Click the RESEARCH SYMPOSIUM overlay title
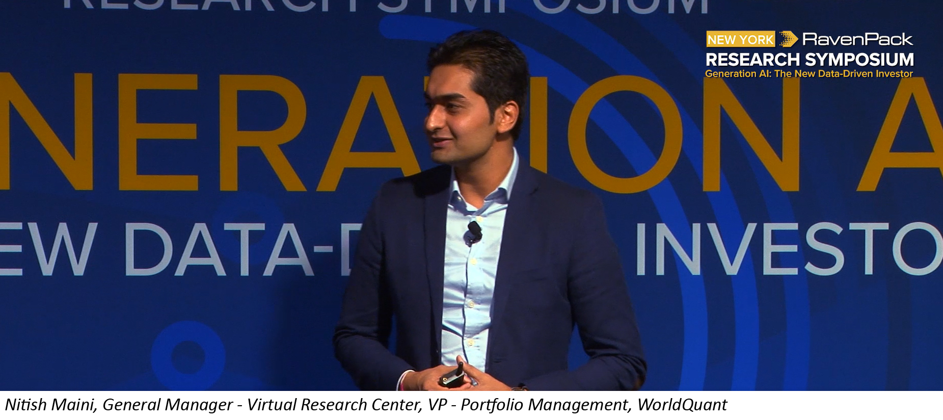 (810, 60)
